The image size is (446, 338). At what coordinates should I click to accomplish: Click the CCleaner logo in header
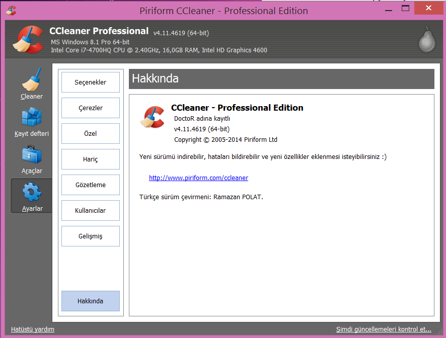[28, 40]
